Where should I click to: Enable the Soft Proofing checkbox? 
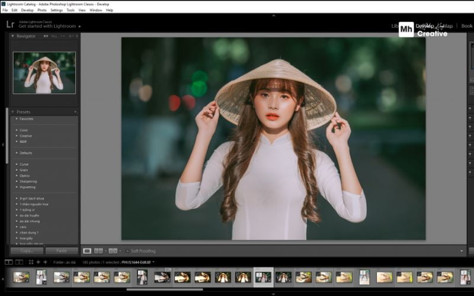click(x=127, y=251)
